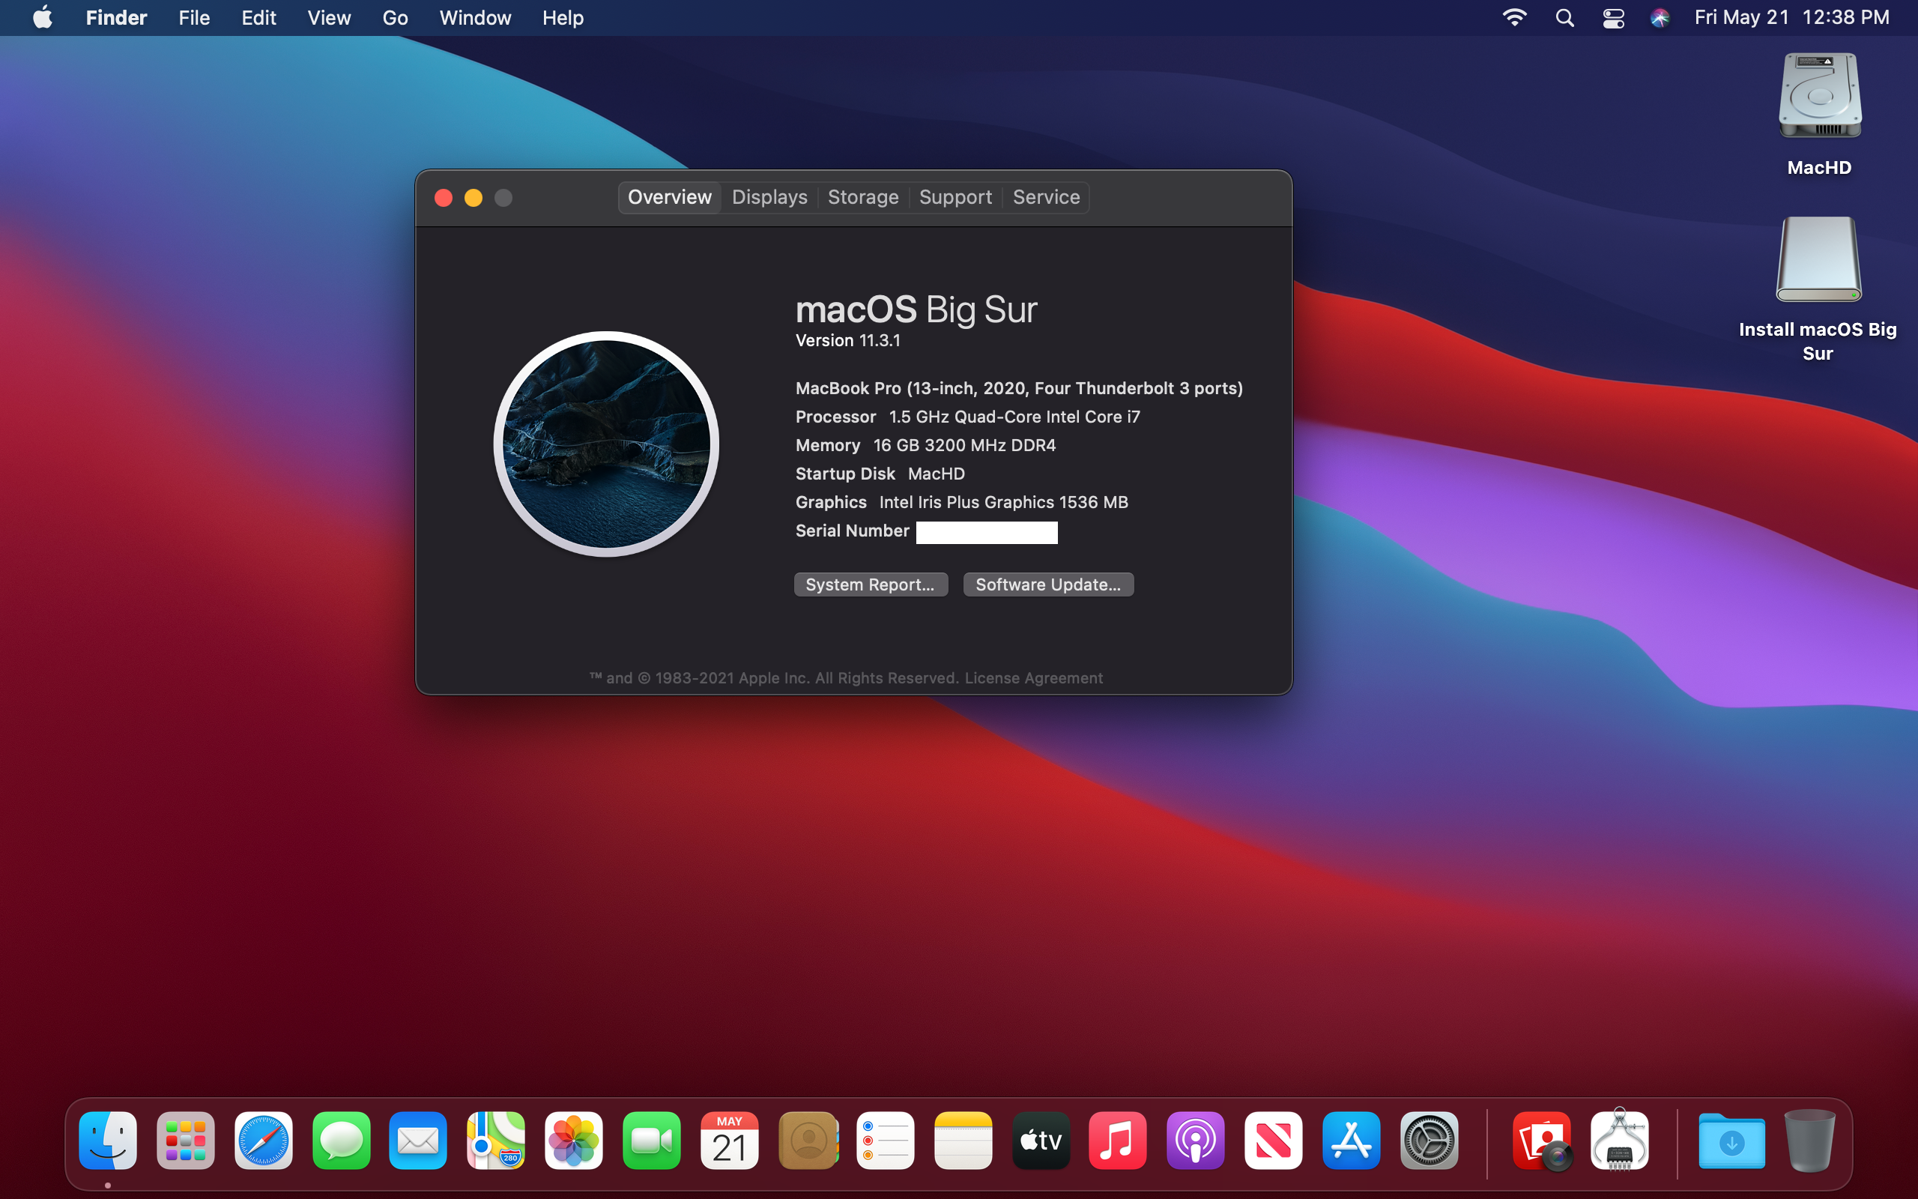Open the Mail app

coord(417,1141)
